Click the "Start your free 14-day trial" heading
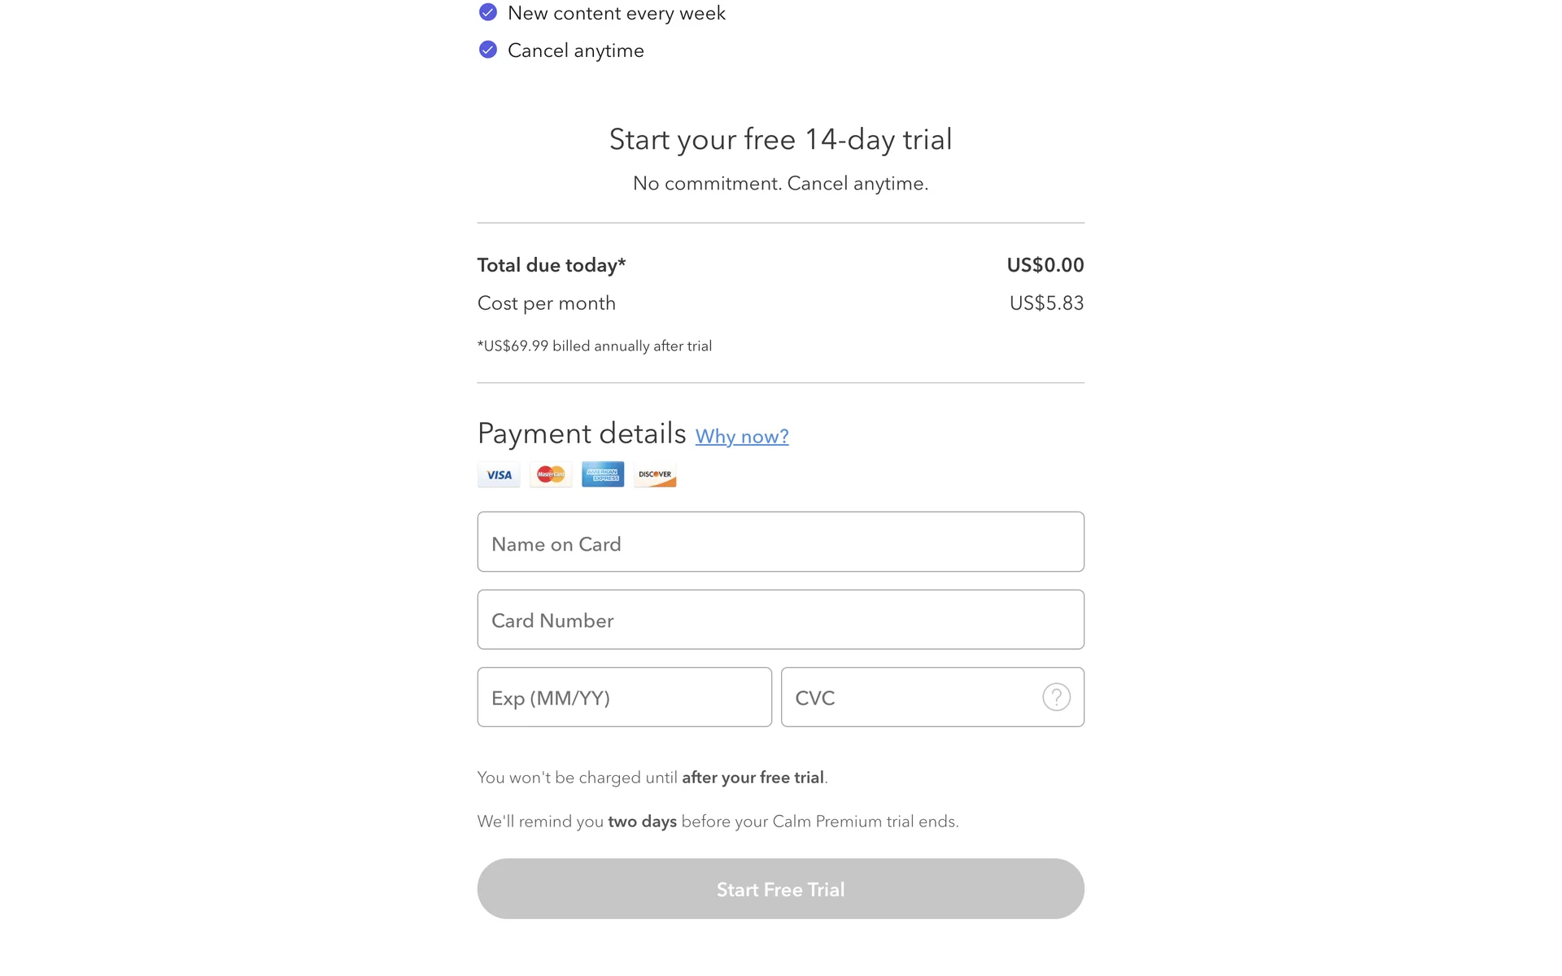The width and height of the screenshot is (1562, 976). pos(780,139)
